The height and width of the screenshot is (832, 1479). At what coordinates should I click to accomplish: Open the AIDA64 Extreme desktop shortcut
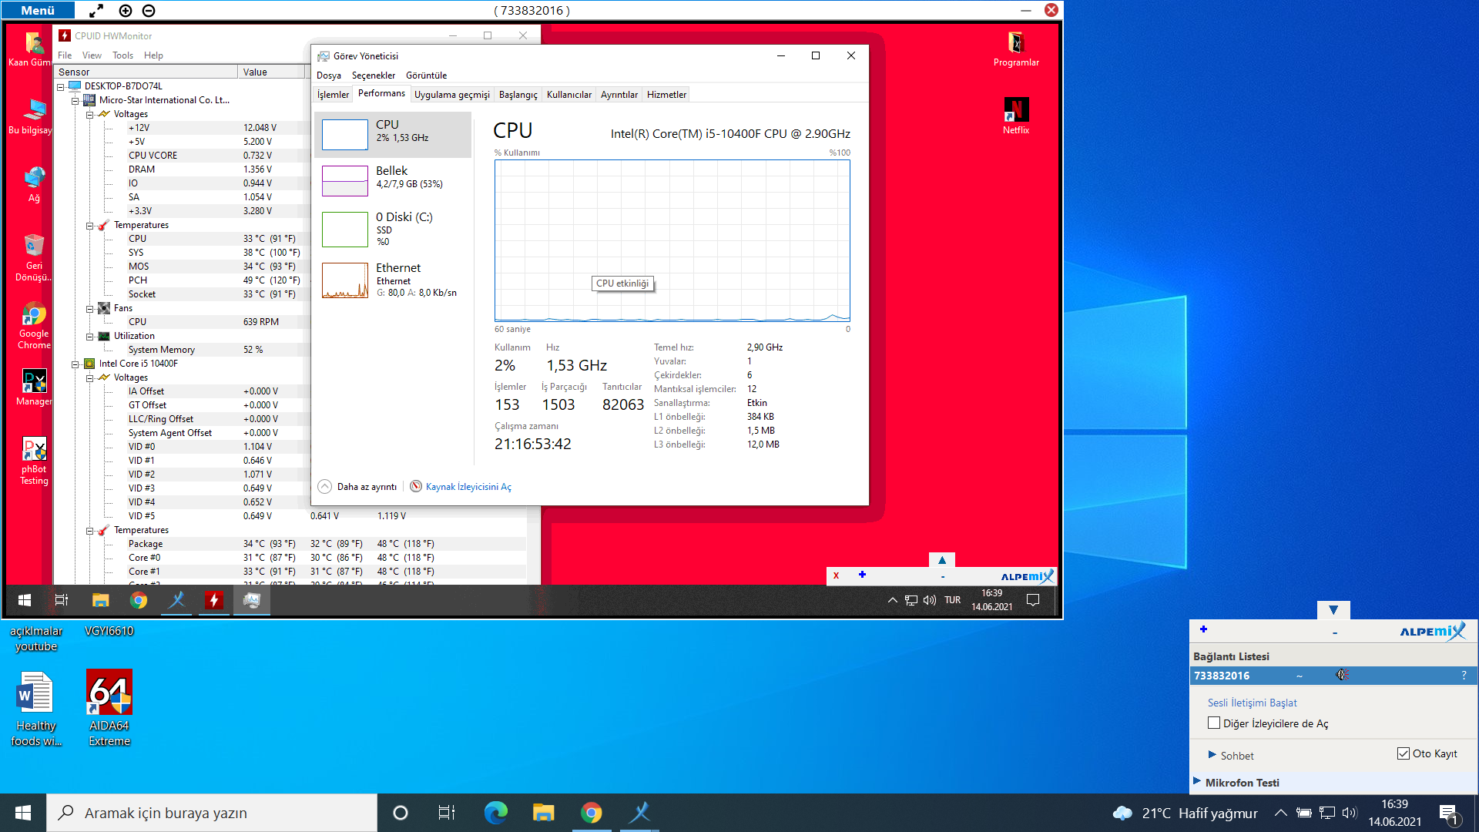pos(109,708)
